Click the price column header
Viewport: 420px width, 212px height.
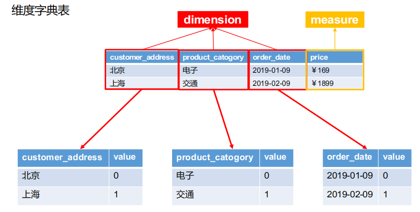[335, 57]
